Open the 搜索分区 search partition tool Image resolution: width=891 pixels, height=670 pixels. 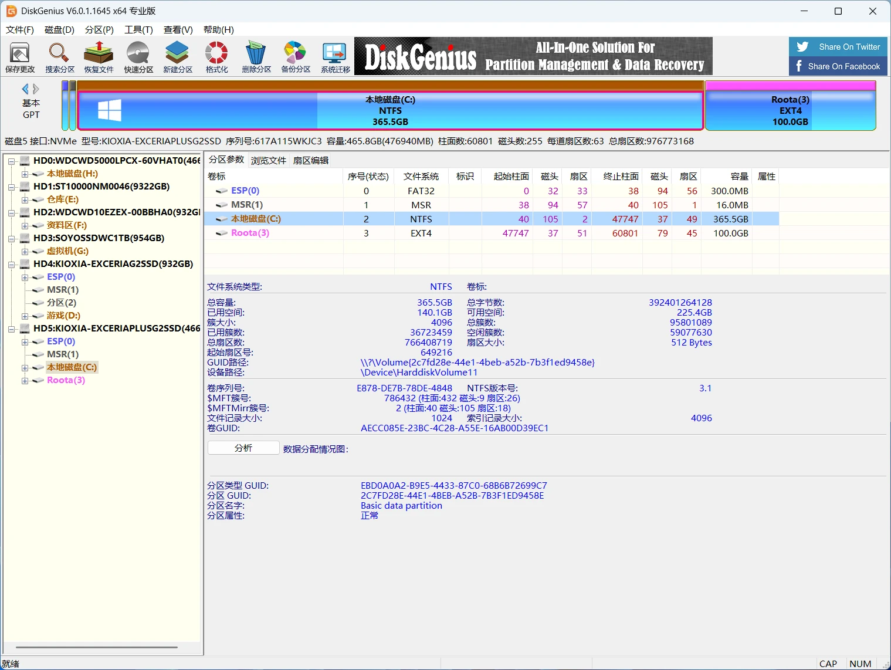59,57
